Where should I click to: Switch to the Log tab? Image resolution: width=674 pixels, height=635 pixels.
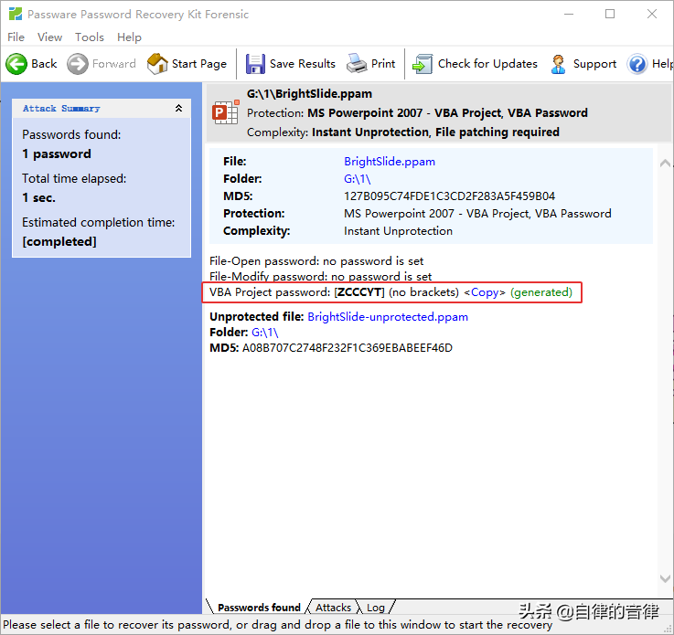pos(376,608)
